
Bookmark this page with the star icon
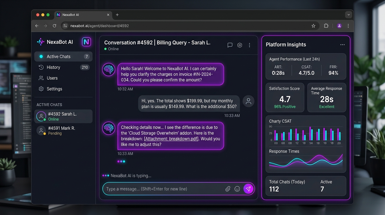[x=313, y=26]
